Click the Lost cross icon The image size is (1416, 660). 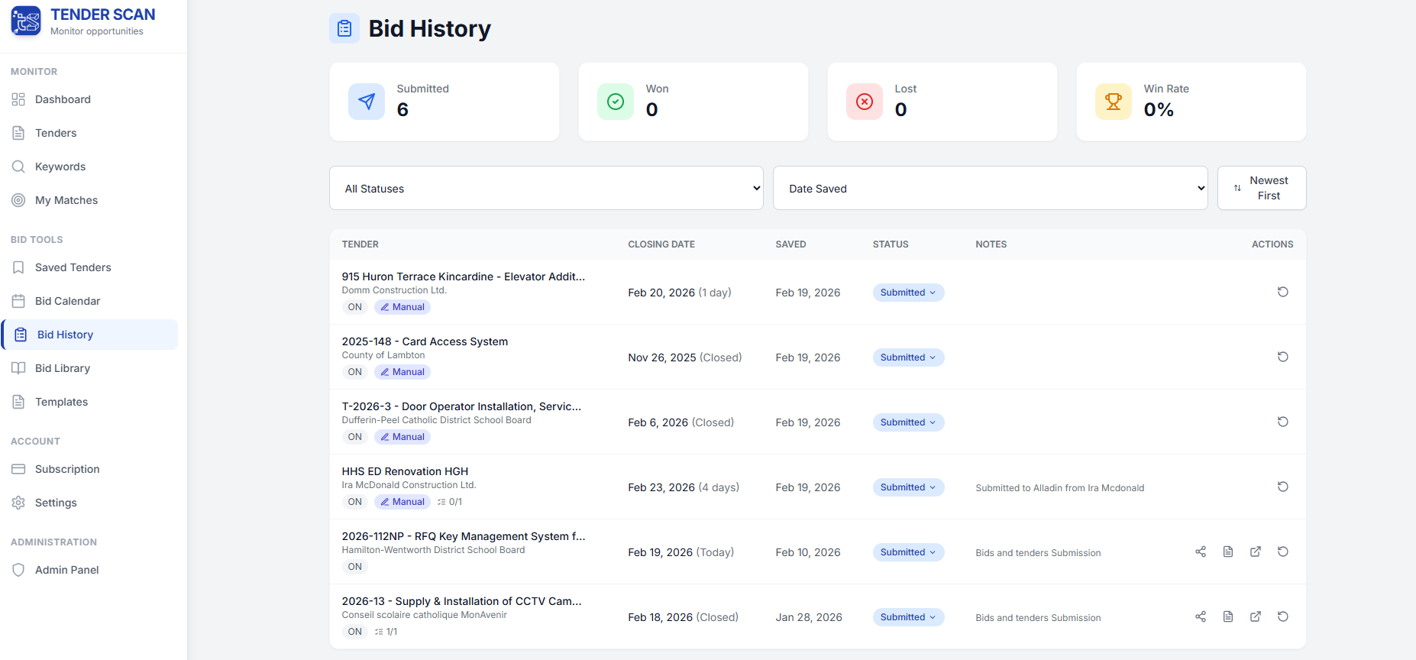click(865, 102)
